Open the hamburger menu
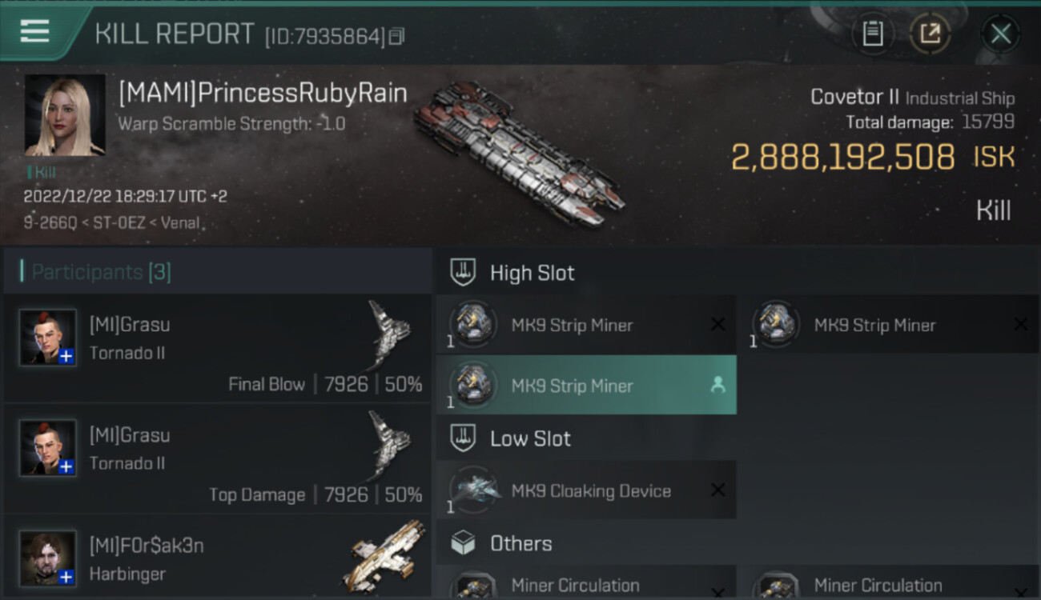This screenshot has height=600, width=1041. [x=35, y=31]
